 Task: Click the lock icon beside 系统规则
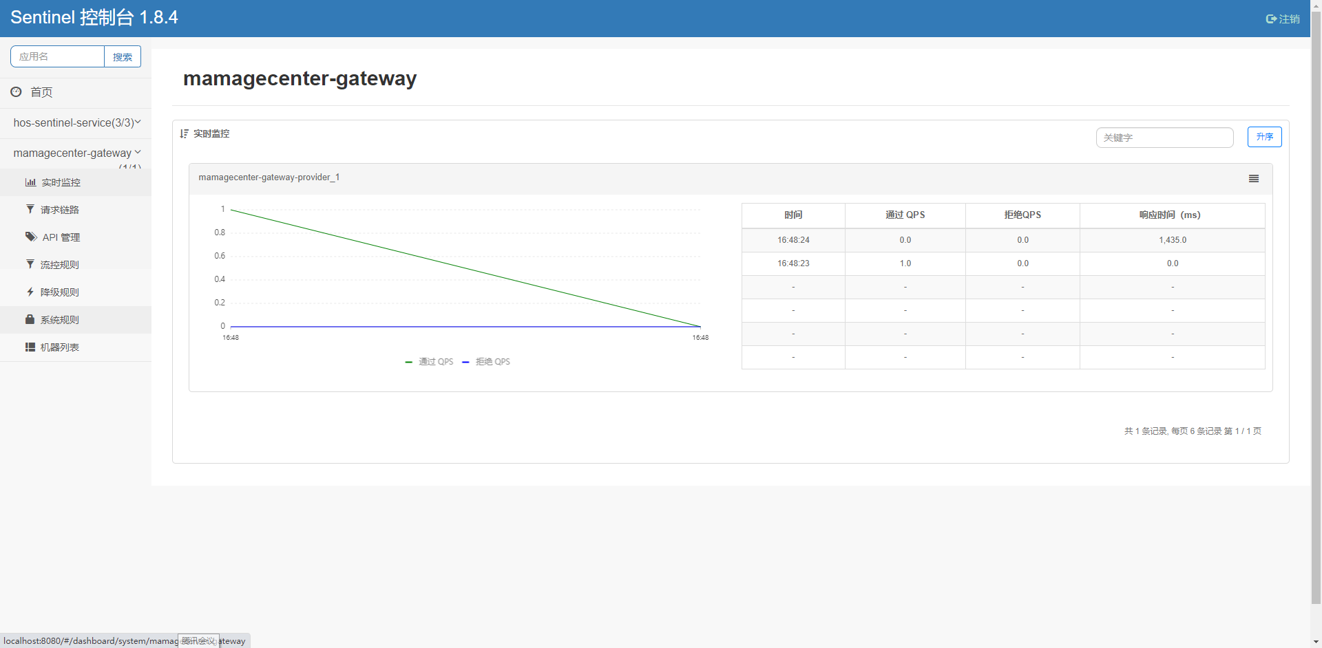click(30, 319)
